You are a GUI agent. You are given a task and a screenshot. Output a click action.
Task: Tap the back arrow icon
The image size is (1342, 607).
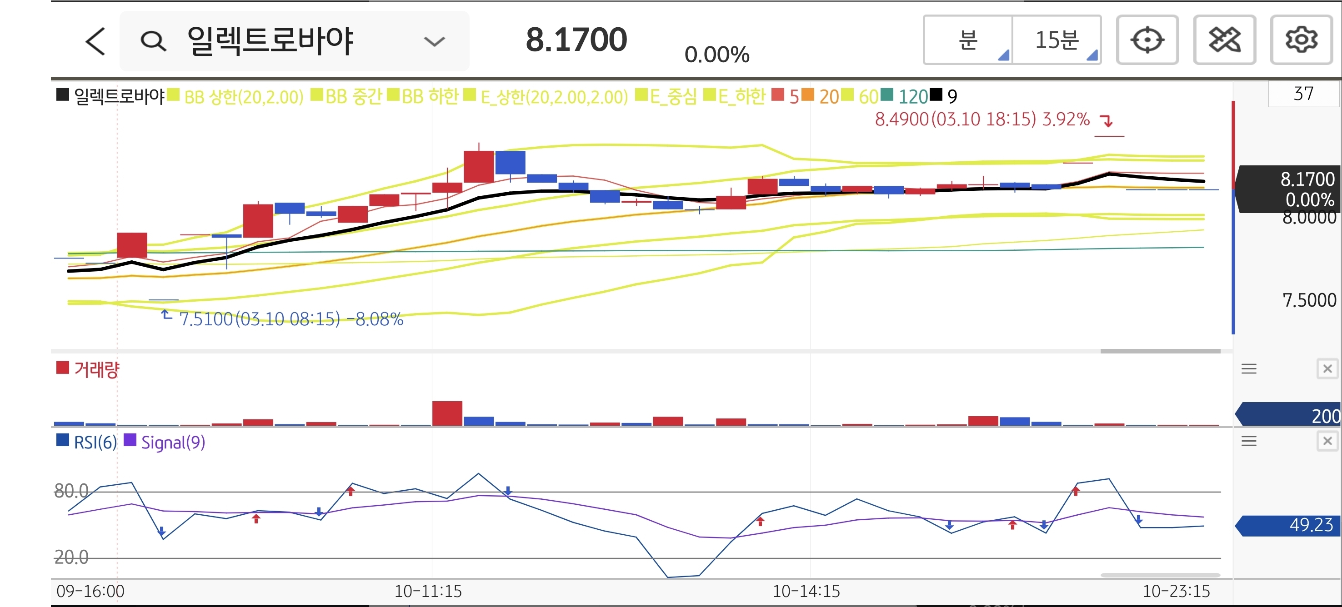pyautogui.click(x=95, y=41)
